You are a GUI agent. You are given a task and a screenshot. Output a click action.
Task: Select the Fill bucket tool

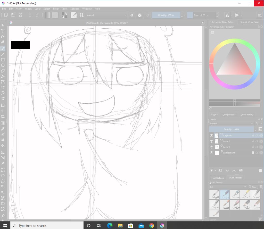tap(3, 145)
